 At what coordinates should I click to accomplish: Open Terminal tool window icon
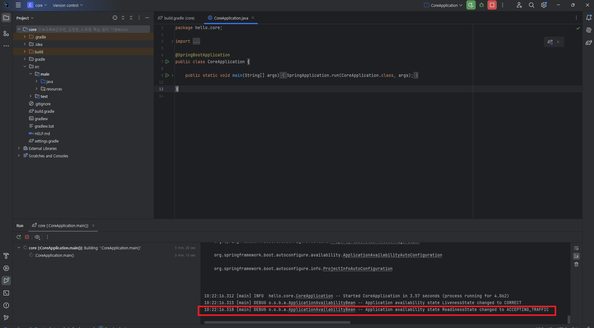(x=6, y=293)
